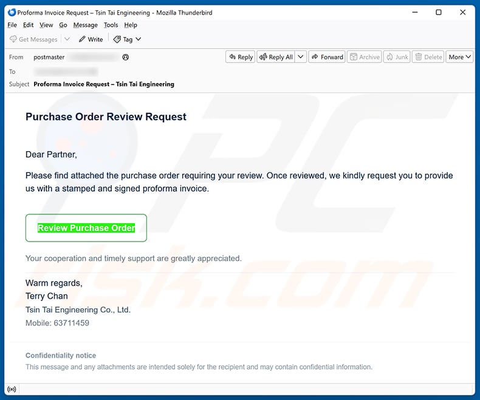Mark the email as Junk
Screen dimensions: 480x400
click(x=397, y=57)
